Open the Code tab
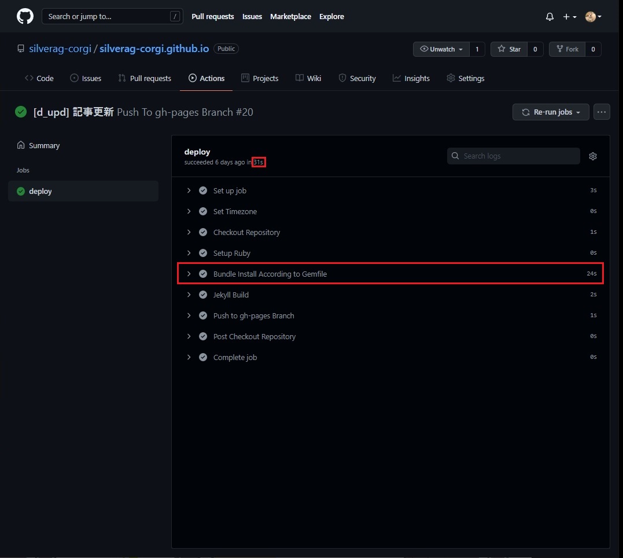Viewport: 623px width, 558px height. [x=39, y=78]
